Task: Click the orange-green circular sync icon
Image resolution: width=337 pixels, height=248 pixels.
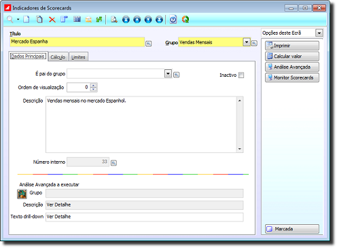Action: 185,20
